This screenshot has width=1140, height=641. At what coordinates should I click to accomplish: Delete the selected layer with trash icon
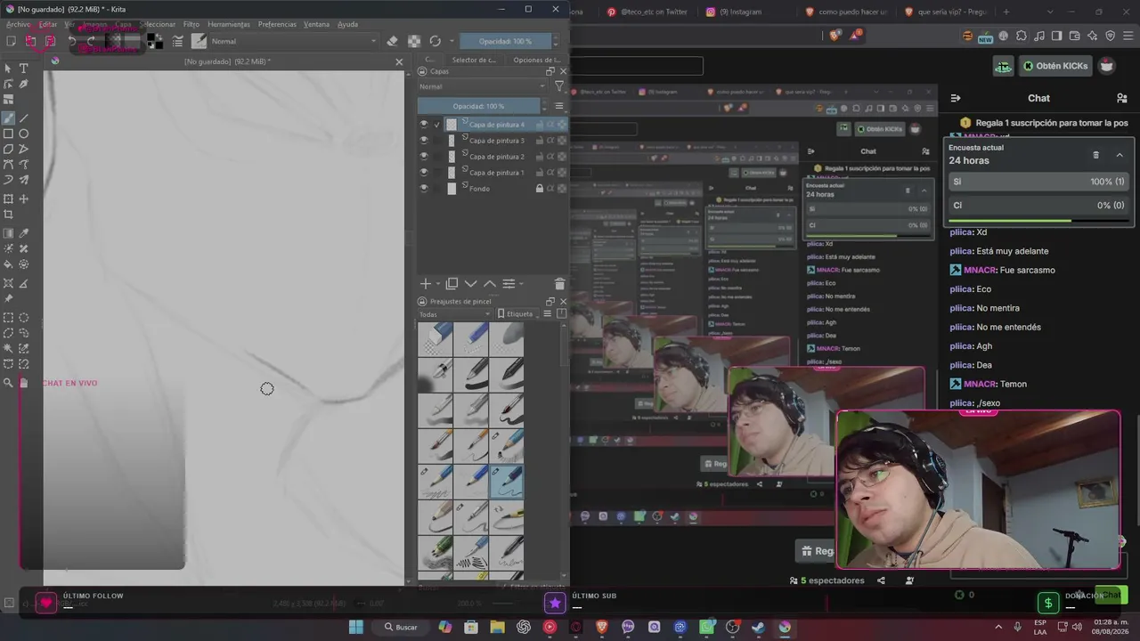(559, 284)
